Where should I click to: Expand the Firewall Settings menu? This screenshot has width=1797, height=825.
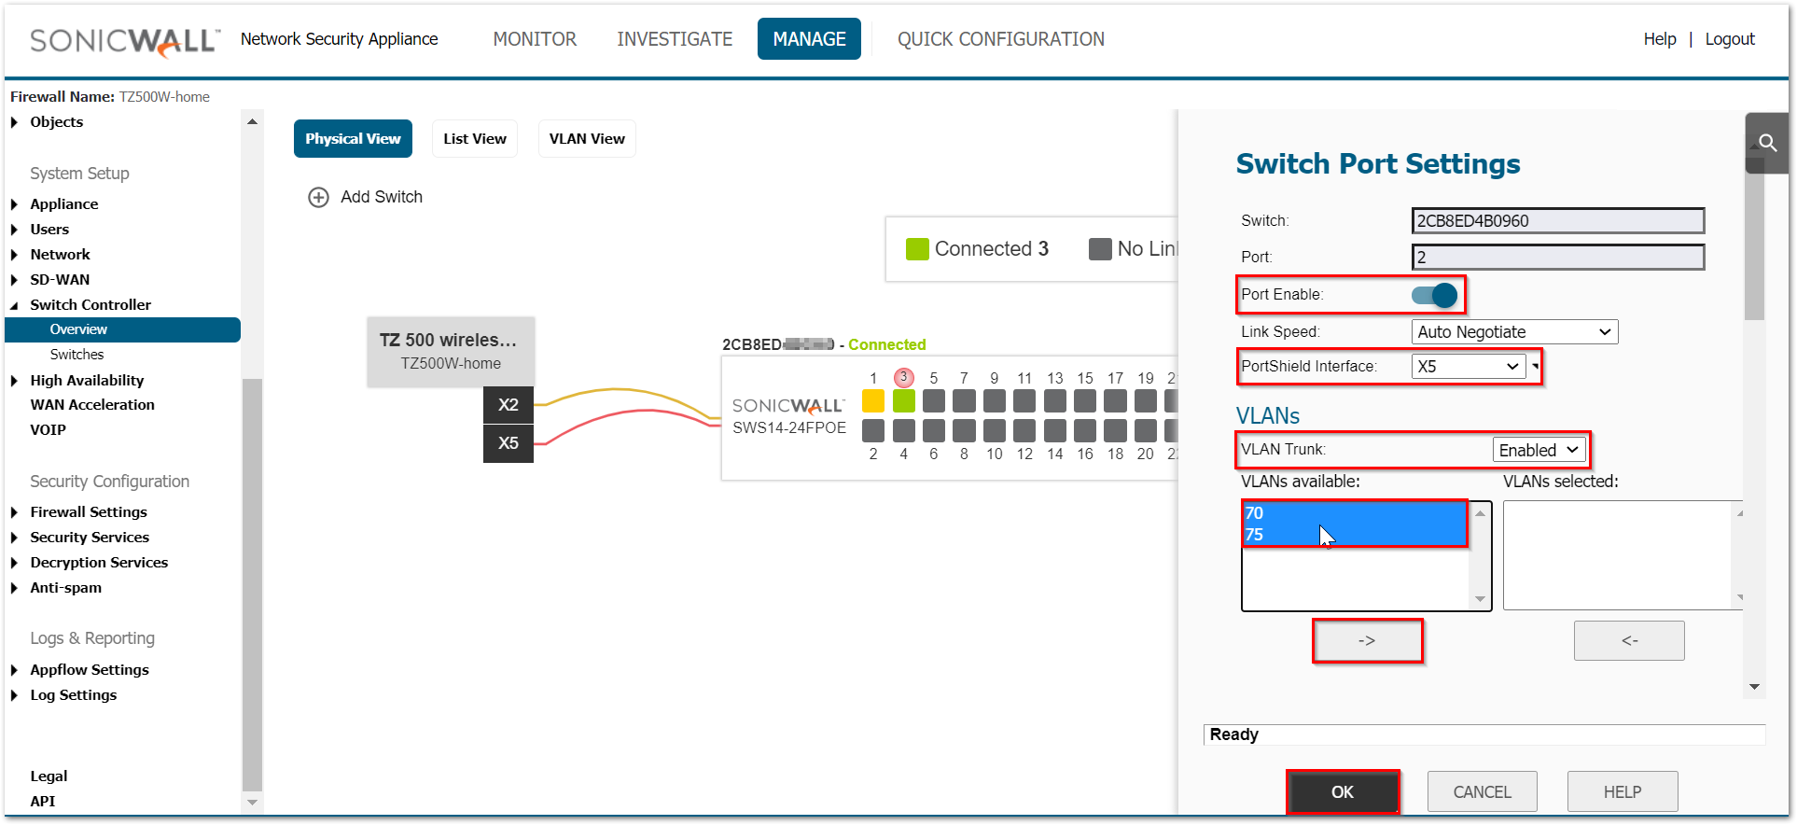click(x=89, y=512)
